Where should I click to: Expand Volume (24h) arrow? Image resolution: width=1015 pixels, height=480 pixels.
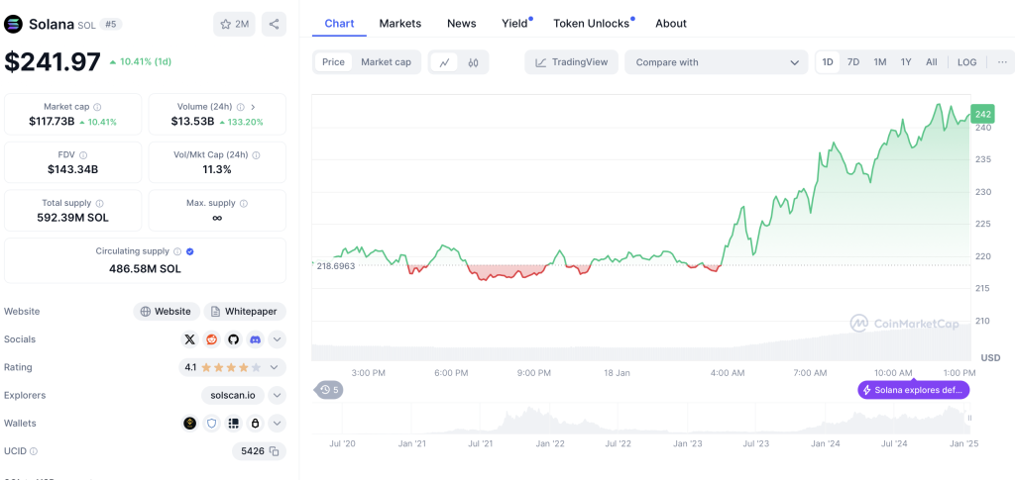click(x=253, y=107)
